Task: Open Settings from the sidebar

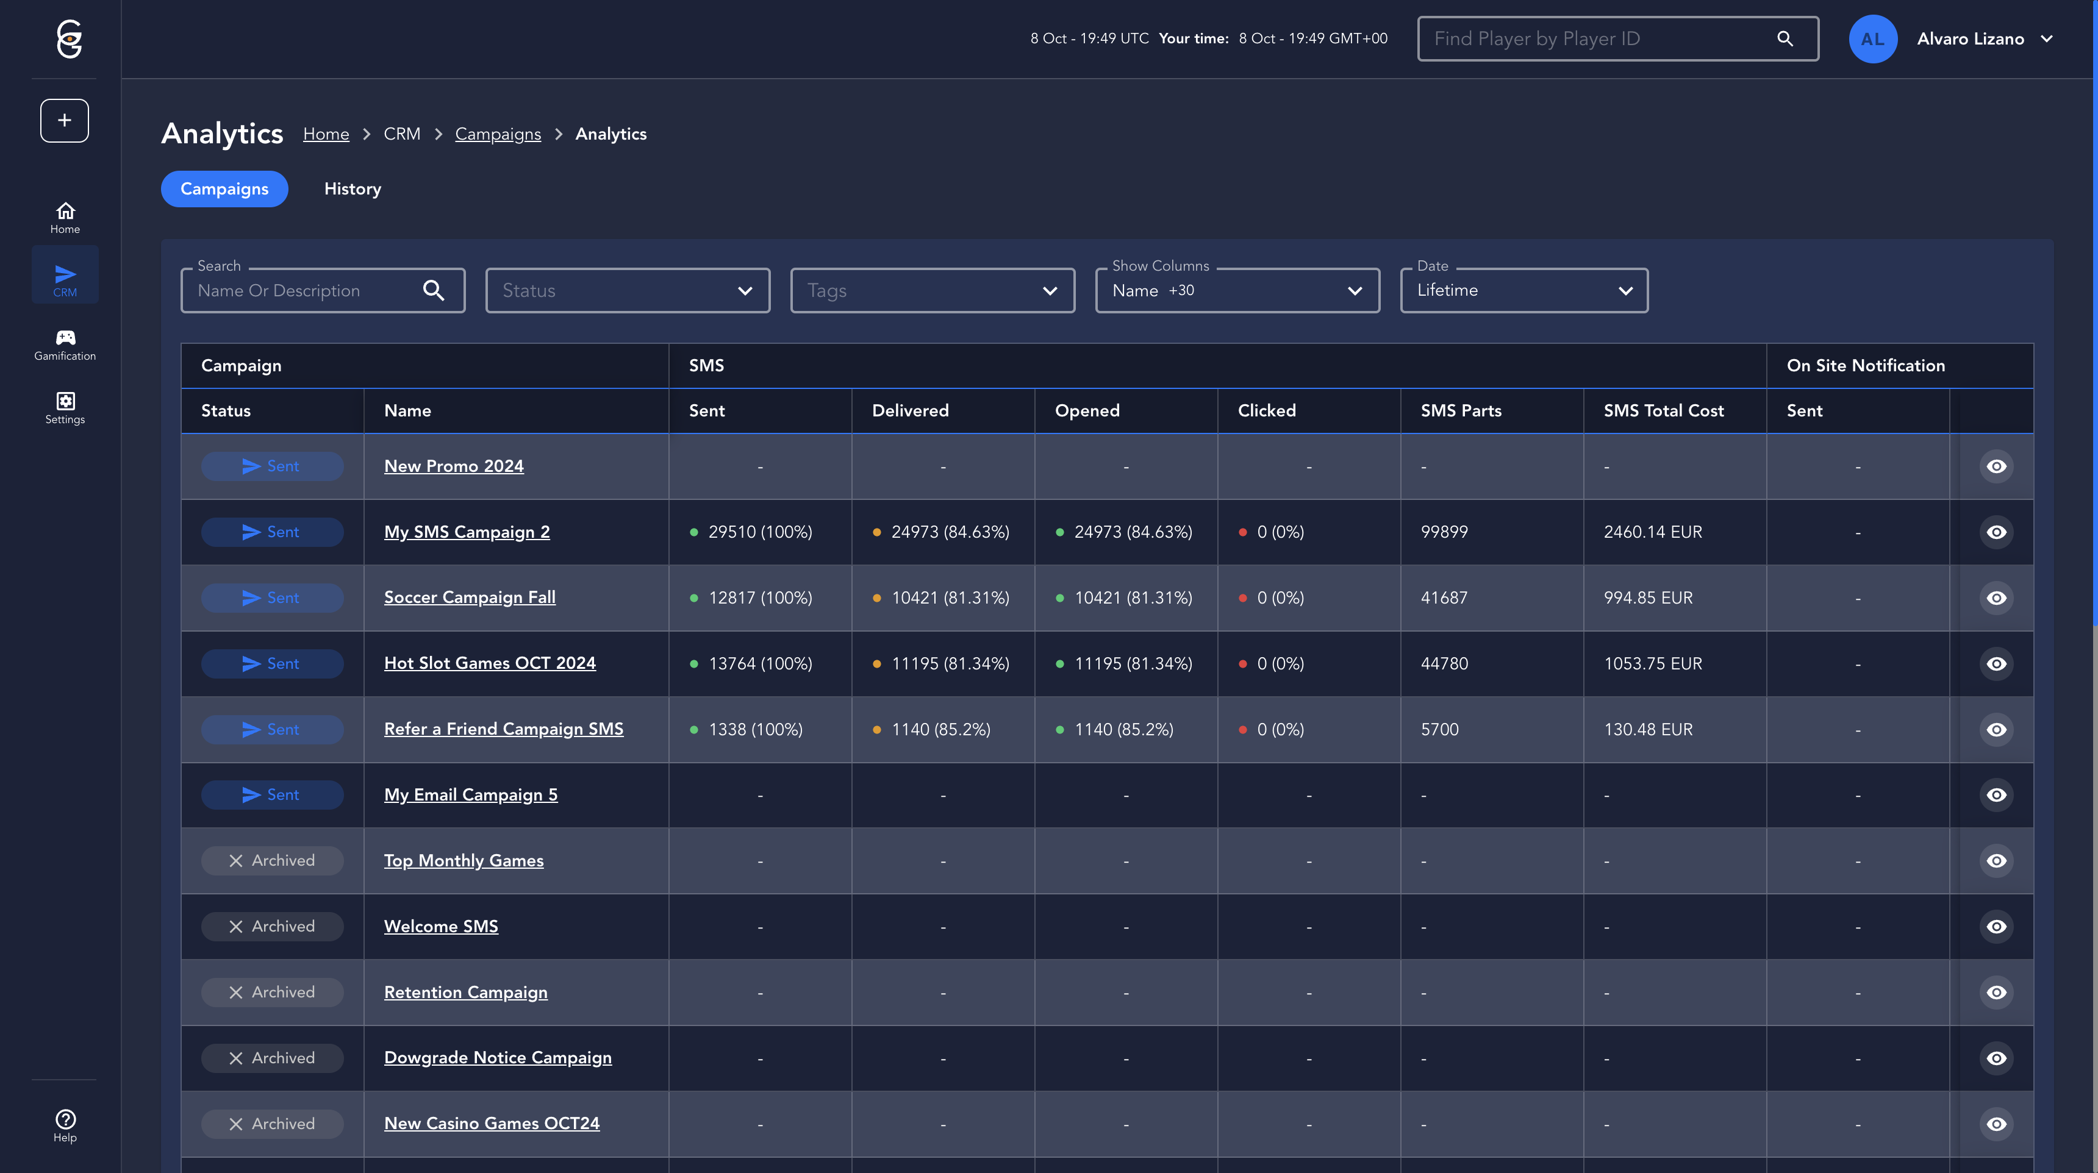Action: (x=65, y=408)
